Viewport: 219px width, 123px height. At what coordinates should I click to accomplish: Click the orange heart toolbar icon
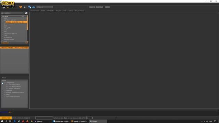pos(21,7)
